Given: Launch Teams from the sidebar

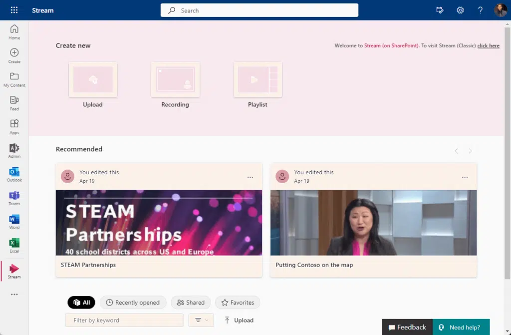Looking at the screenshot, I should pyautogui.click(x=14, y=198).
